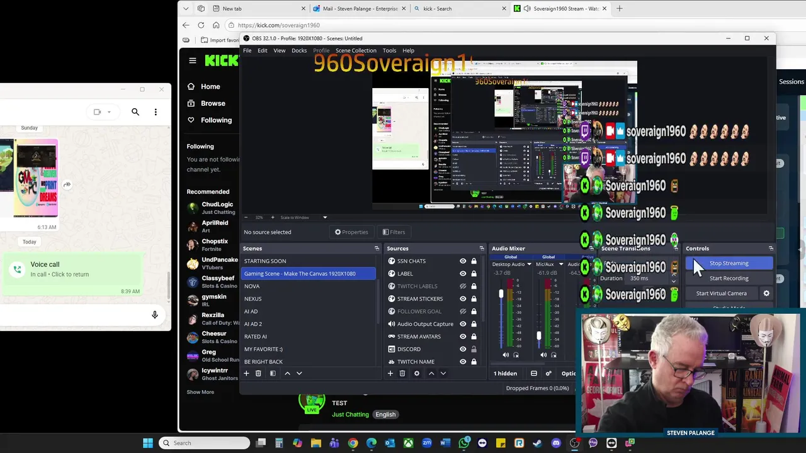The height and width of the screenshot is (453, 806).
Task: Open OBS Tools menu
Action: tap(389, 50)
